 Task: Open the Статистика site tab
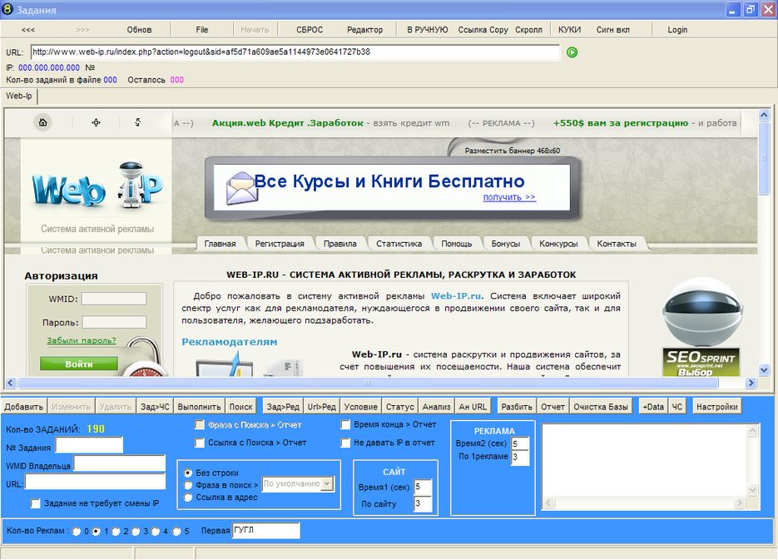(399, 244)
